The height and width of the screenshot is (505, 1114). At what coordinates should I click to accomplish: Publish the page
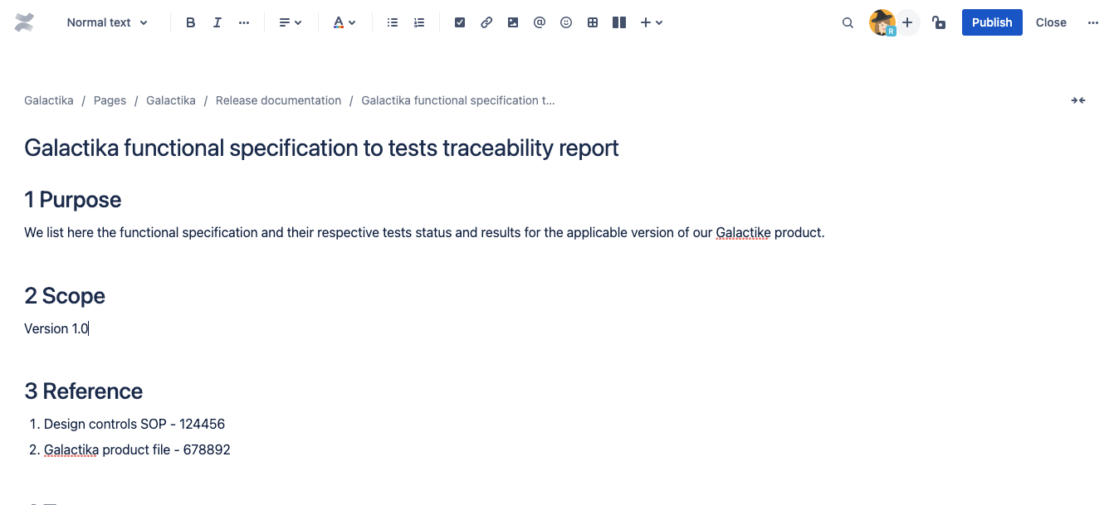coord(992,22)
